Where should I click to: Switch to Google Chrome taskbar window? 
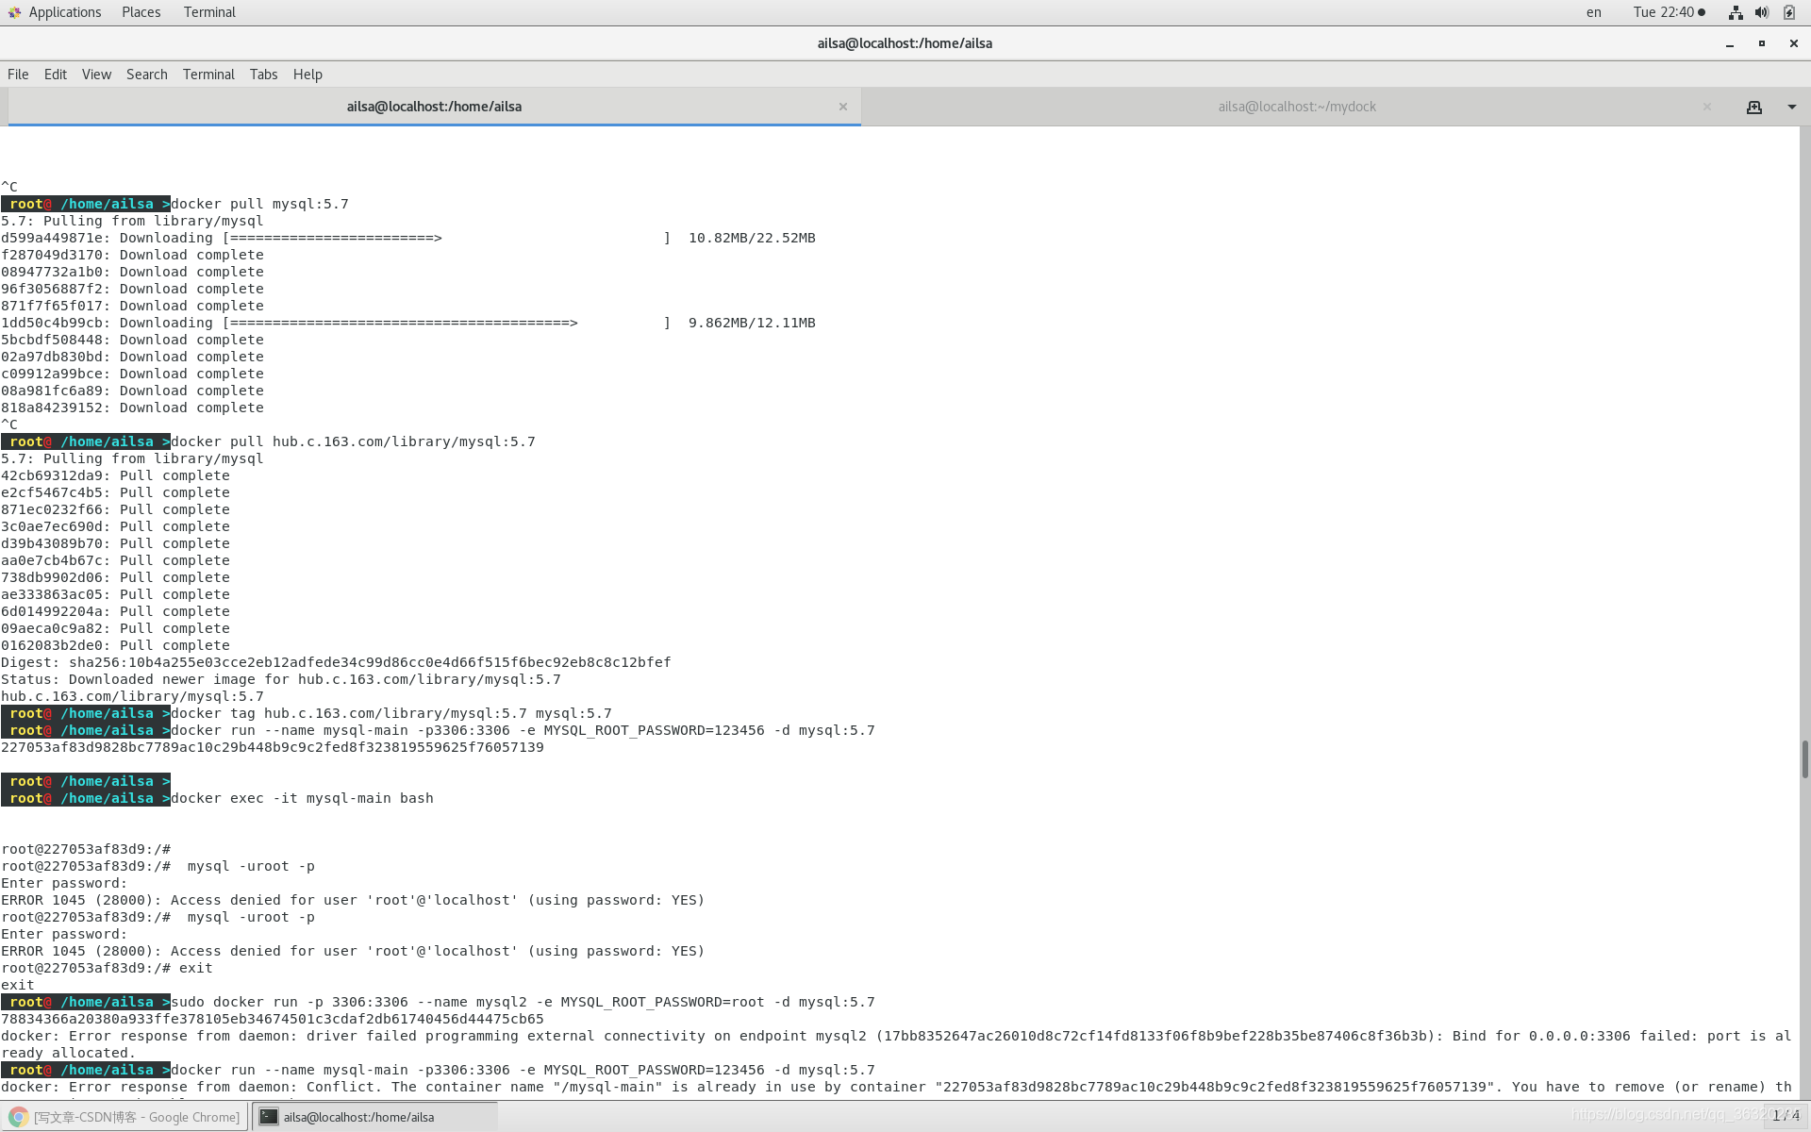pyautogui.click(x=125, y=1117)
